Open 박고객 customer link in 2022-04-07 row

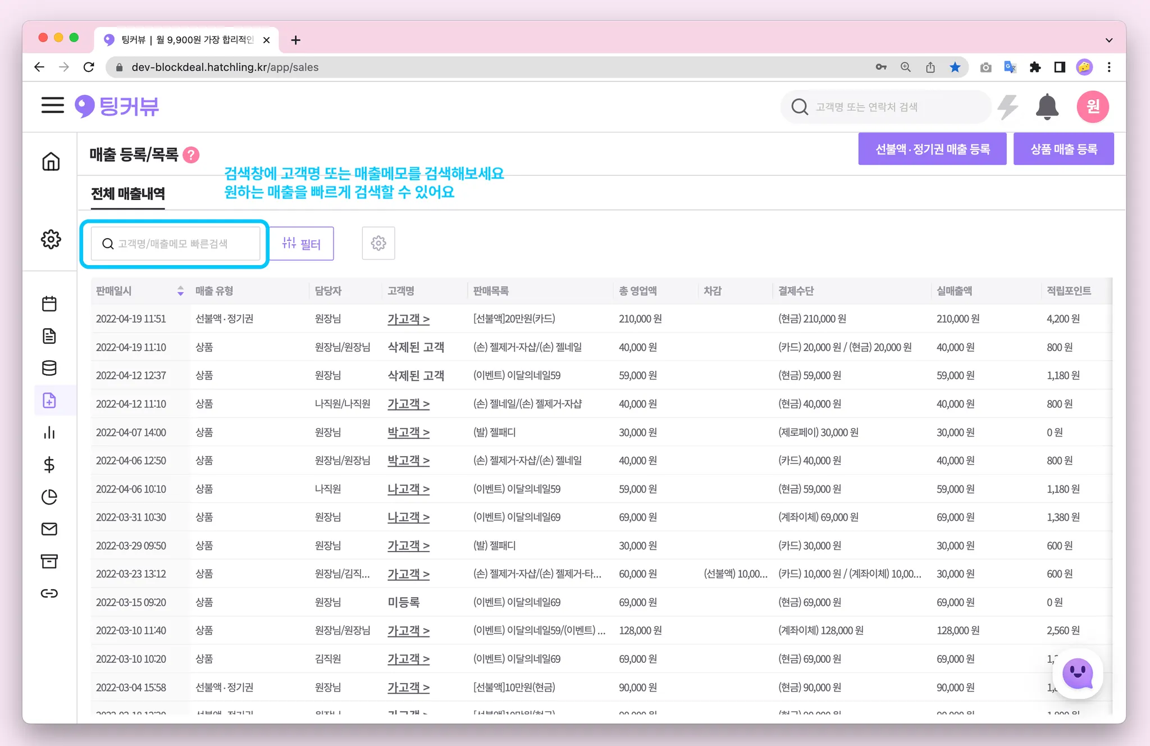tap(408, 433)
